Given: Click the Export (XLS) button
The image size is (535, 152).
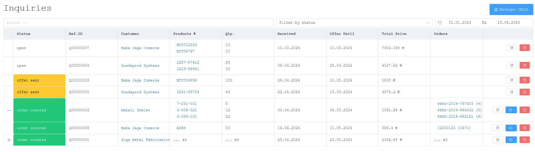Looking at the screenshot, I should (511, 9).
